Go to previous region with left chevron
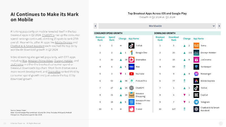226x127 pixels. (95, 26)
